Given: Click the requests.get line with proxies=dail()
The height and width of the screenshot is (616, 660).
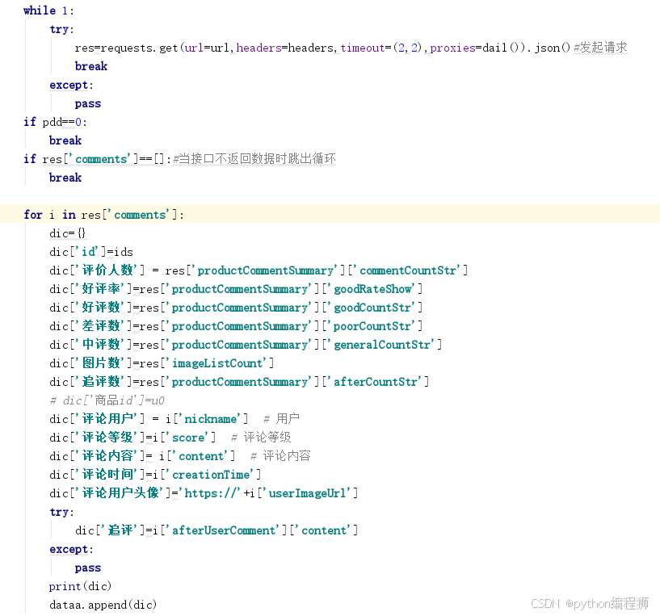Looking at the screenshot, I should (x=351, y=48).
